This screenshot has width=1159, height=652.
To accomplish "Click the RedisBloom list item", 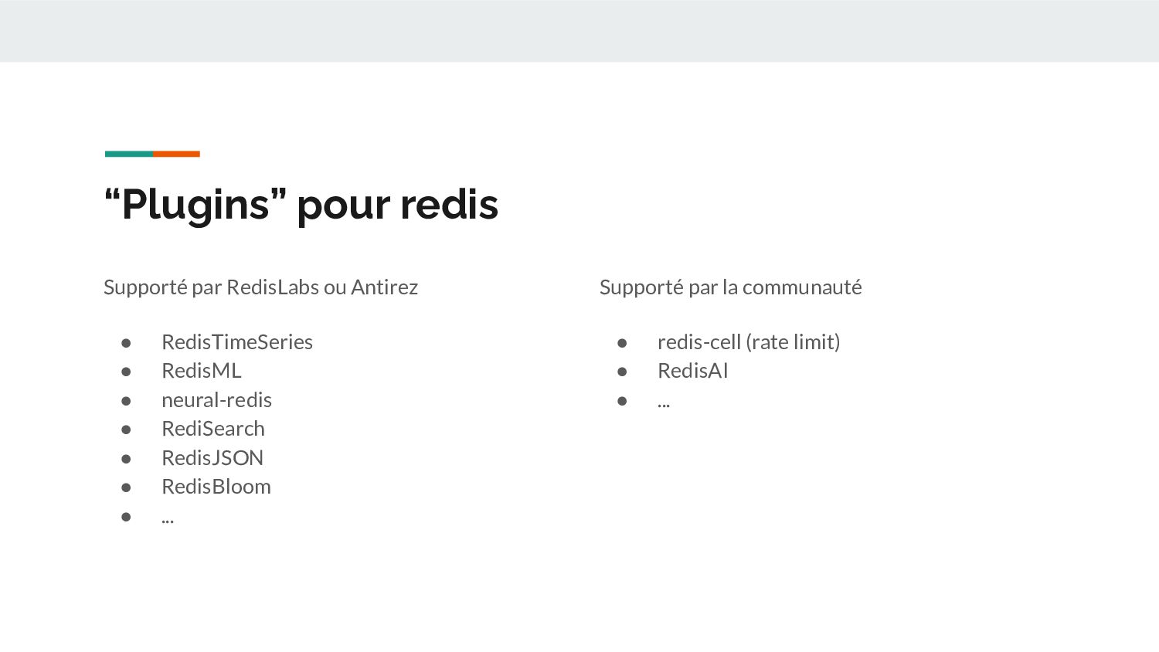I will pyautogui.click(x=216, y=487).
